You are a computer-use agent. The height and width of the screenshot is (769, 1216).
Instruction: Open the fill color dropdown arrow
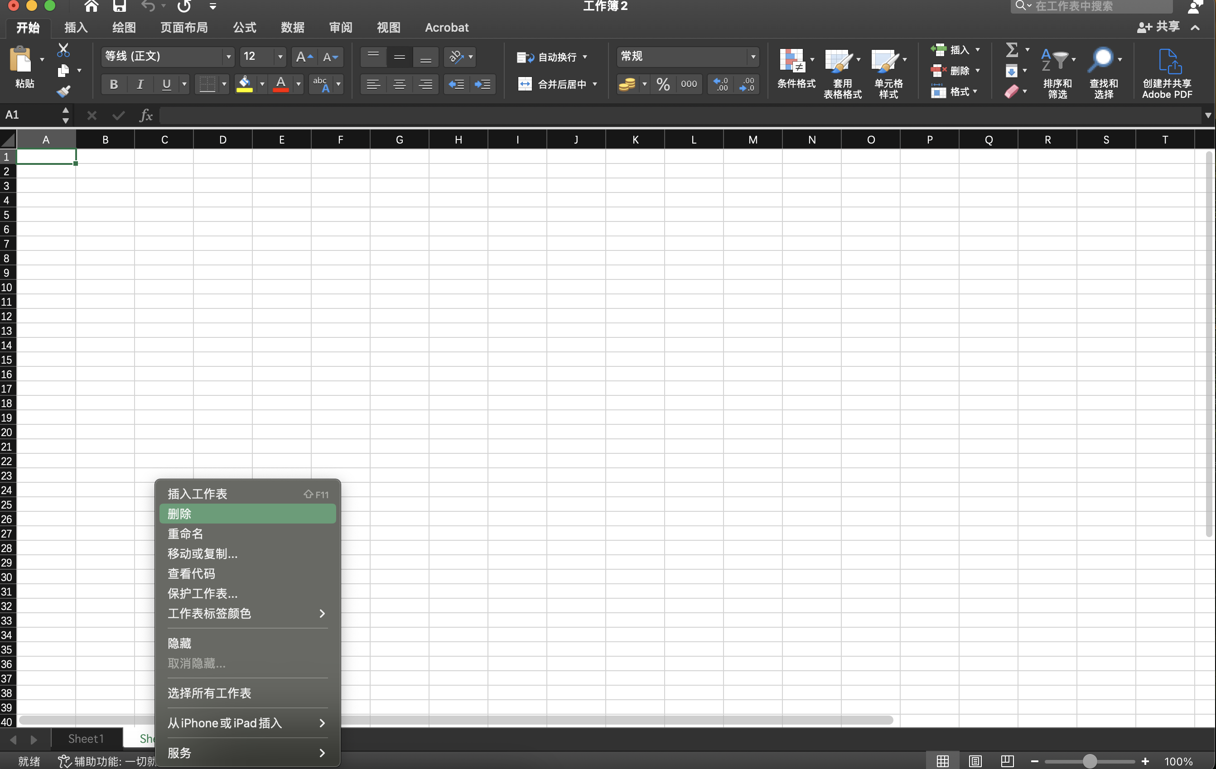[261, 84]
